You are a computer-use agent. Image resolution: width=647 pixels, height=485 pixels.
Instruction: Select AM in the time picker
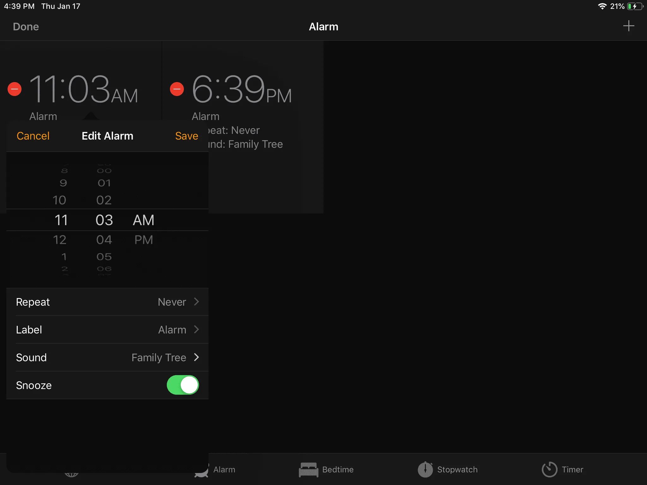coord(144,220)
